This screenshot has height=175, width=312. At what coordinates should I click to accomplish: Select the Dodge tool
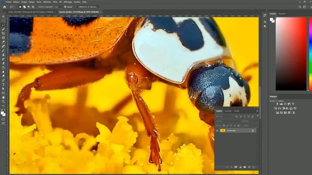(x=3, y=76)
